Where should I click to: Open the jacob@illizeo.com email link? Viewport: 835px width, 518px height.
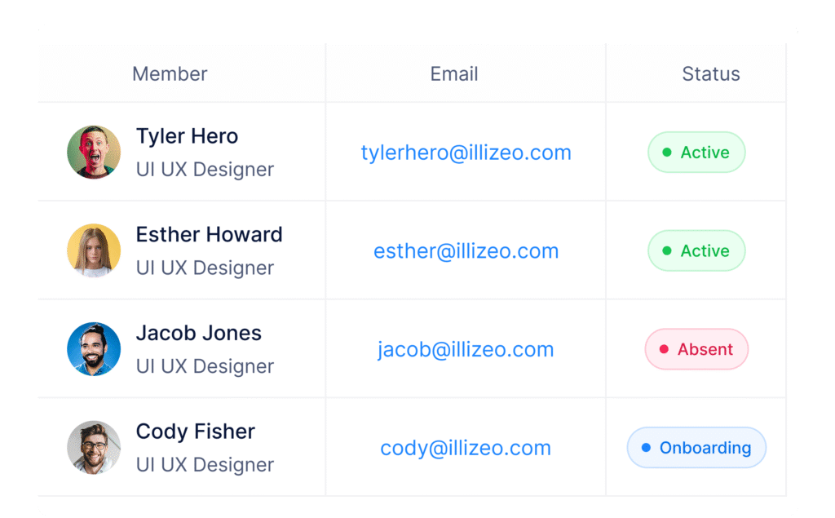click(x=466, y=350)
